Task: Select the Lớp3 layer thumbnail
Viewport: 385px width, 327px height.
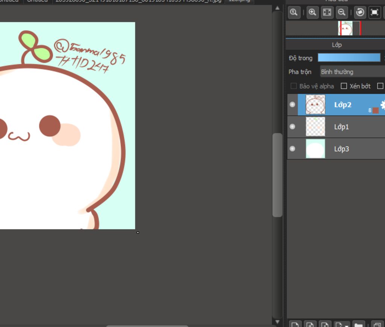Action: click(315, 148)
